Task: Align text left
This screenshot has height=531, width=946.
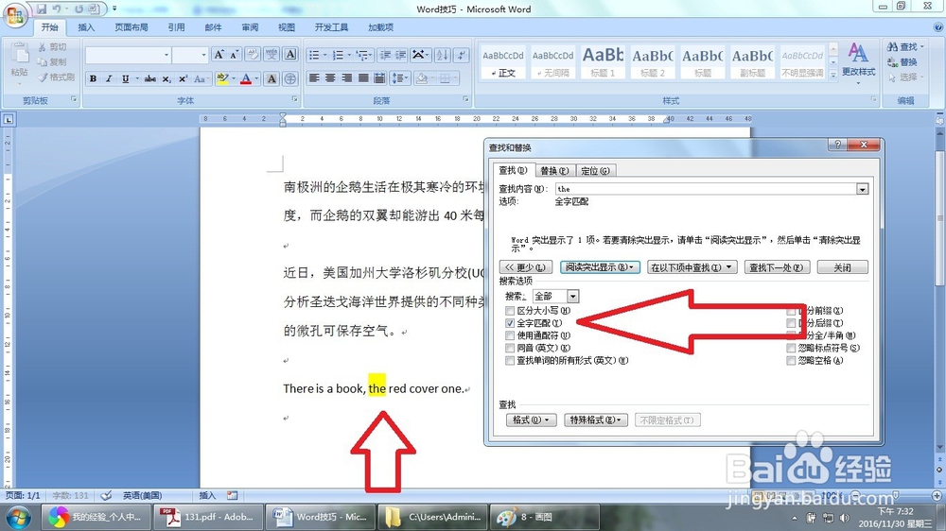Action: pyautogui.click(x=314, y=78)
